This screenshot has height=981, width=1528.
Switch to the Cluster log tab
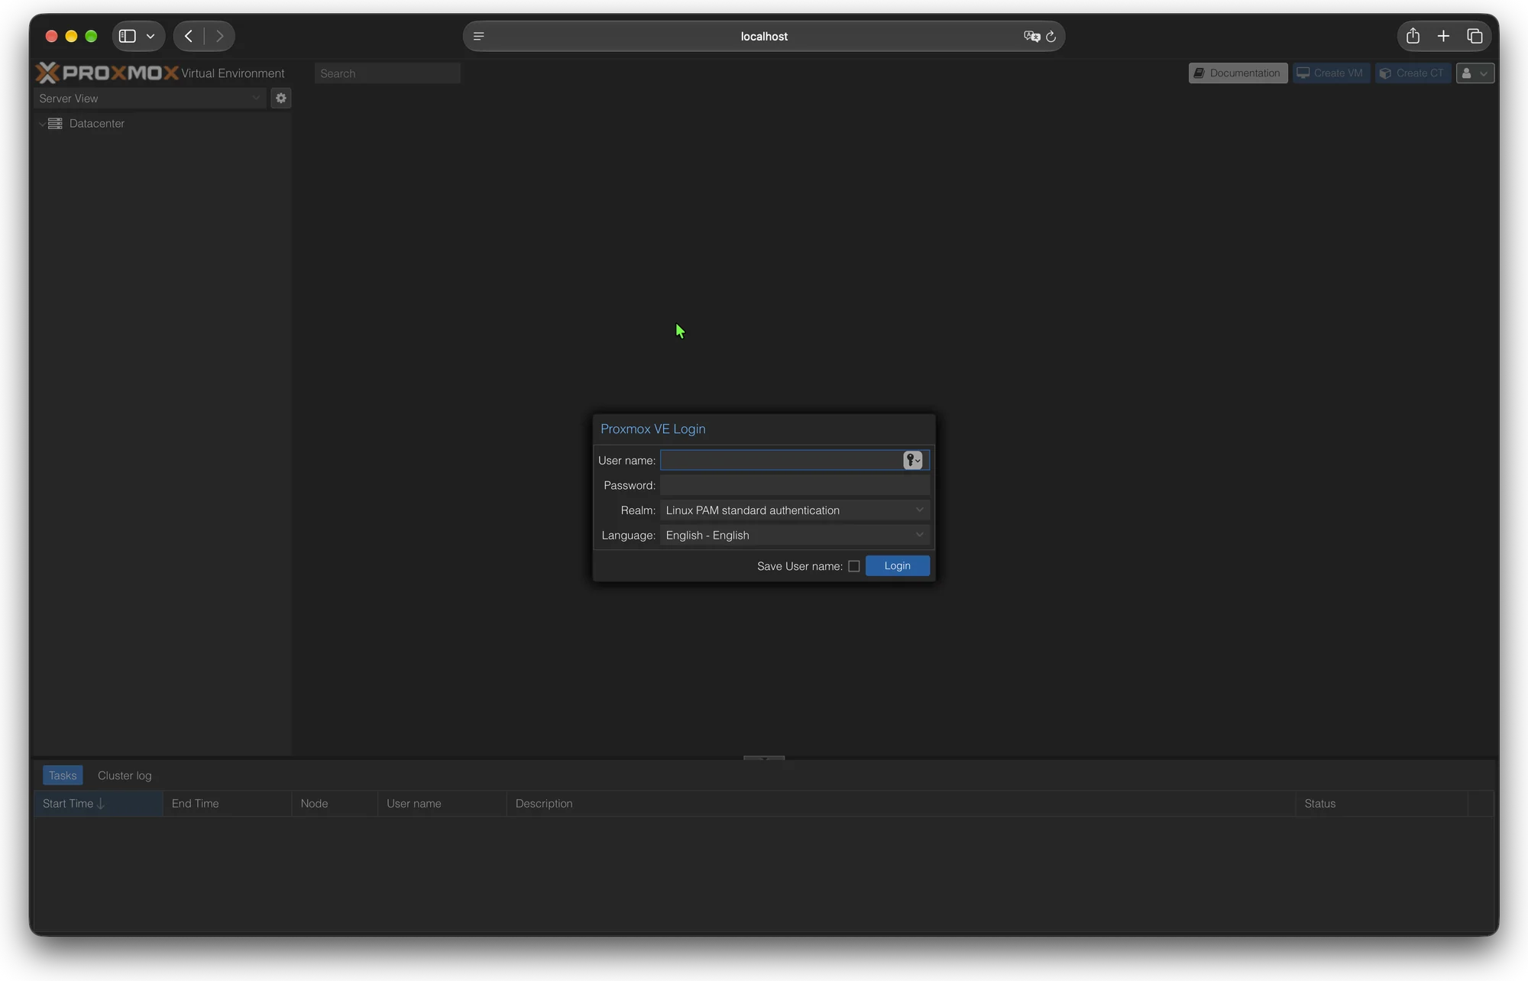[125, 775]
